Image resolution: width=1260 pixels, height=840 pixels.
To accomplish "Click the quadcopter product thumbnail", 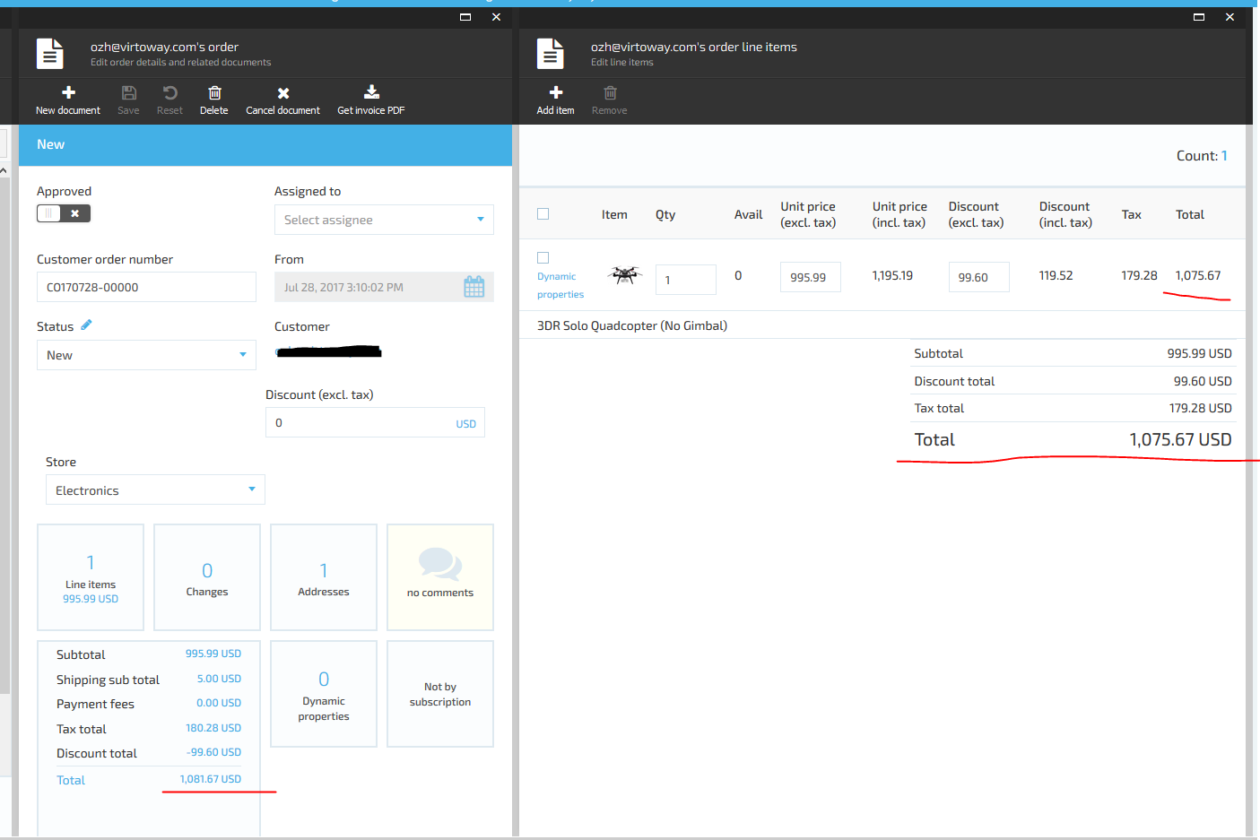I will [x=624, y=274].
